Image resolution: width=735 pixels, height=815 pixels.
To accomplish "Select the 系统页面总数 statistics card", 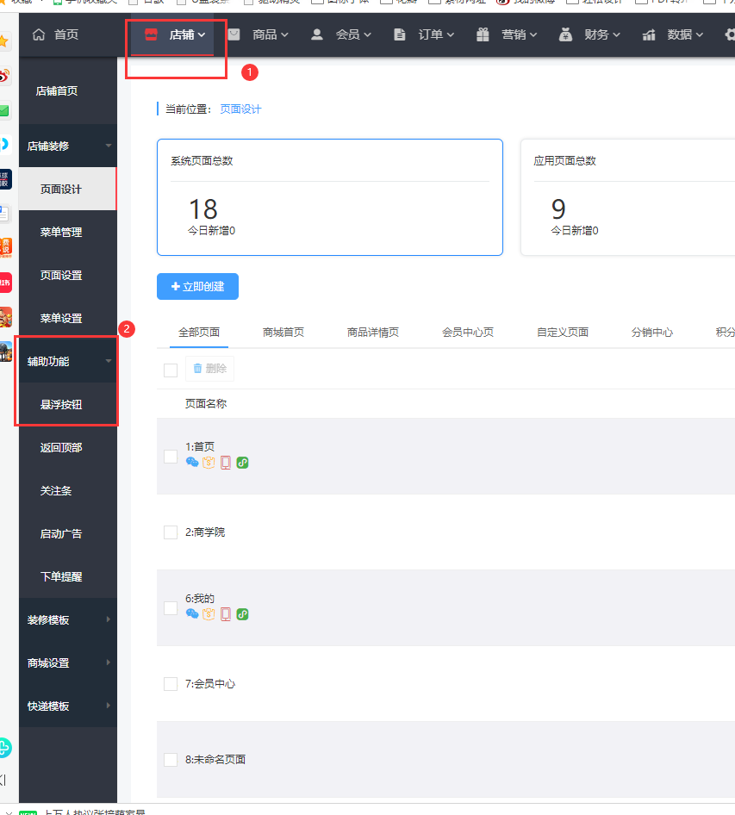I will pyautogui.click(x=329, y=197).
